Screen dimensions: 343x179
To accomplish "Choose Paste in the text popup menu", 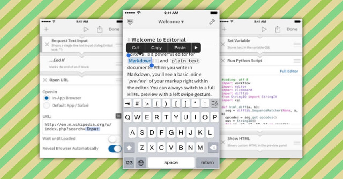I will (x=180, y=48).
